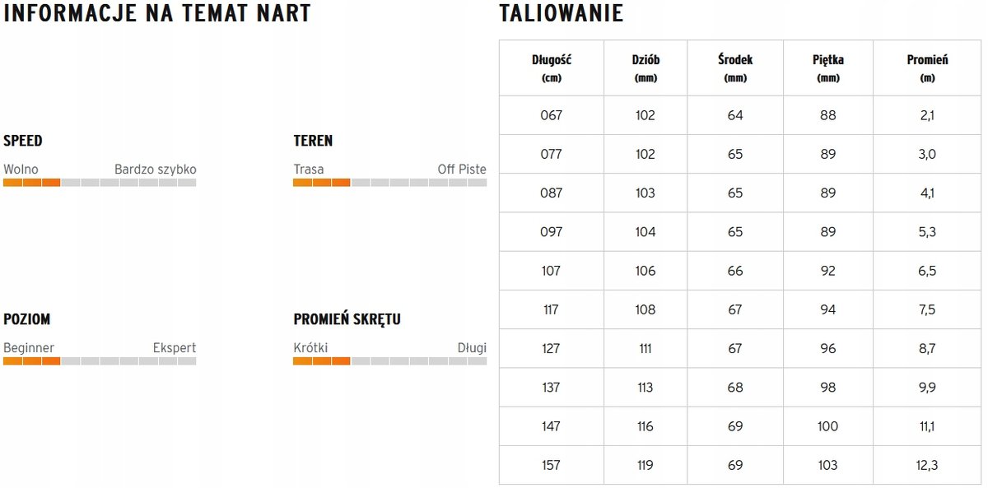Select the Promień (m) column header
Screen dimensions: 988x488
[x=927, y=68]
